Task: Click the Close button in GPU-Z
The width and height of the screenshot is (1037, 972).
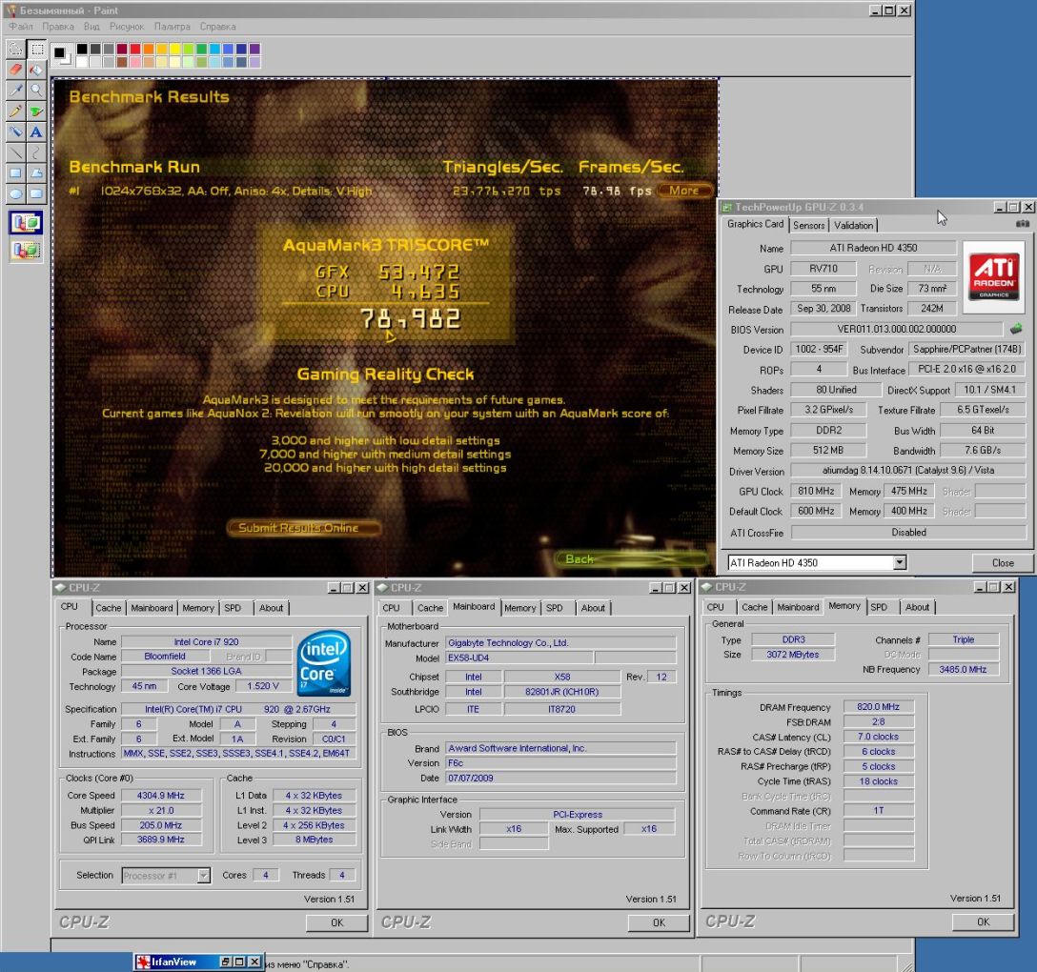Action: [1003, 562]
